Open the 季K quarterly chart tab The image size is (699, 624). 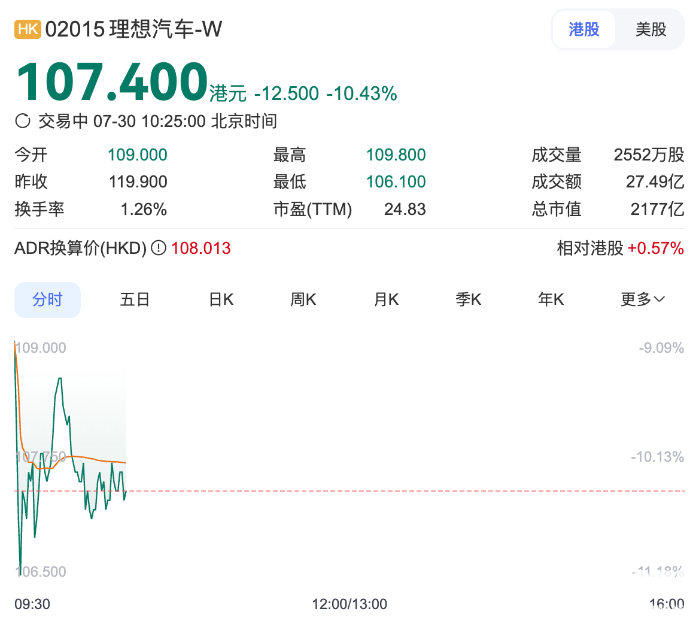point(468,299)
